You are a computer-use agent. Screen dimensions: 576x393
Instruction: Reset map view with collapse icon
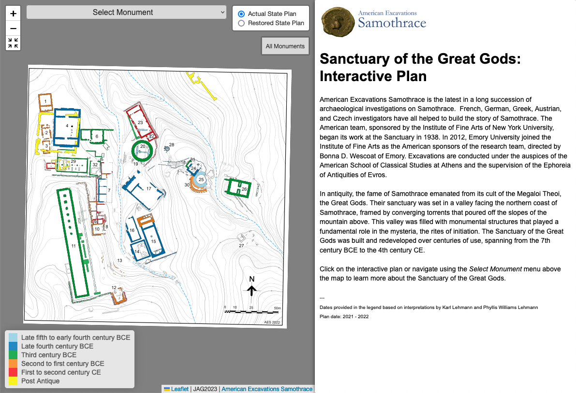pos(13,43)
